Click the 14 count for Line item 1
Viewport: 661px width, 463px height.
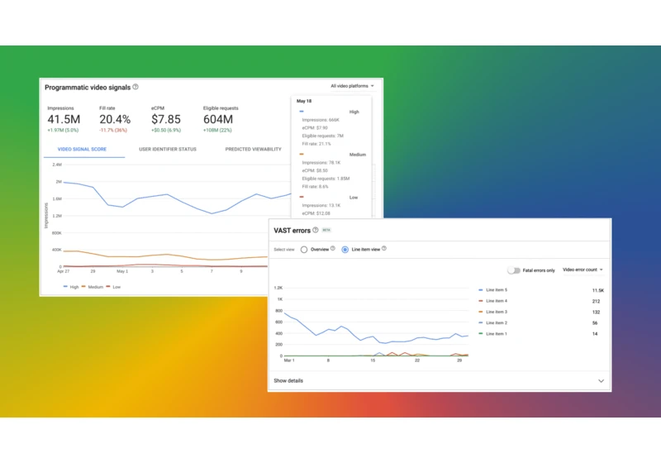(595, 334)
